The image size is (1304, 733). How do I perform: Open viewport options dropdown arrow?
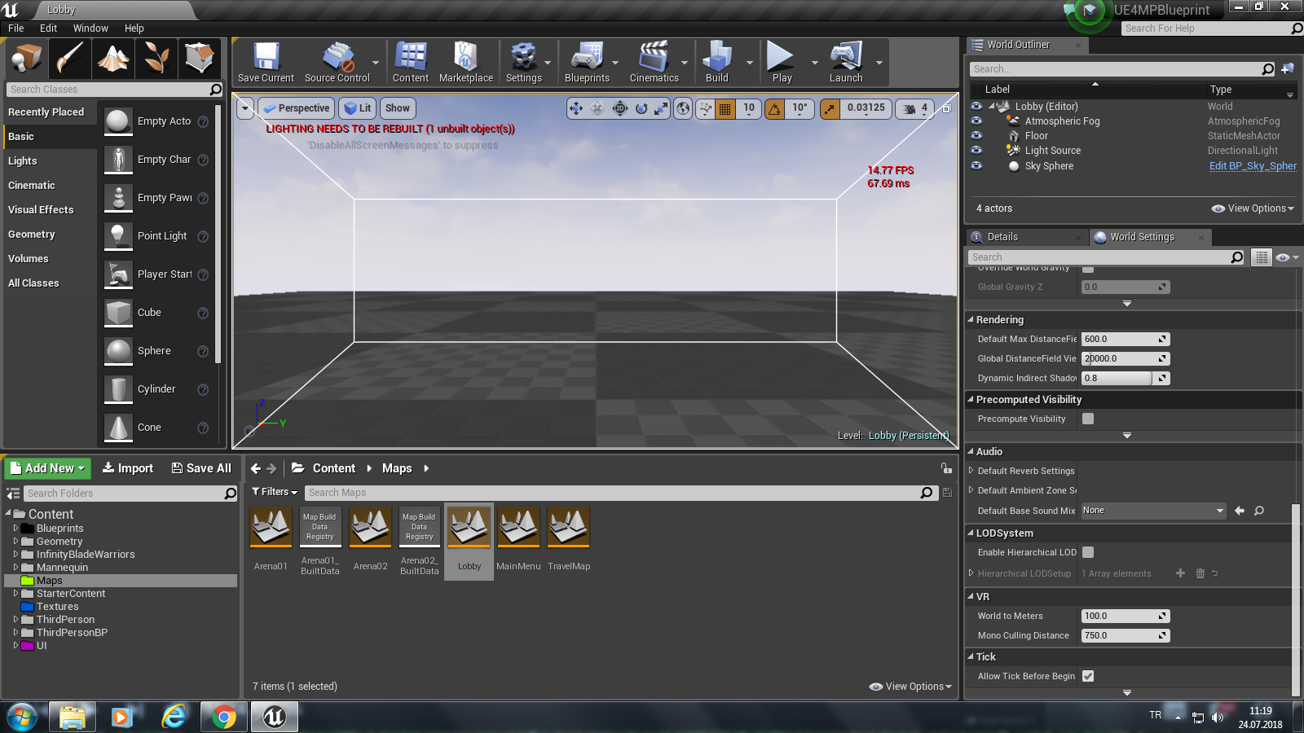245,108
